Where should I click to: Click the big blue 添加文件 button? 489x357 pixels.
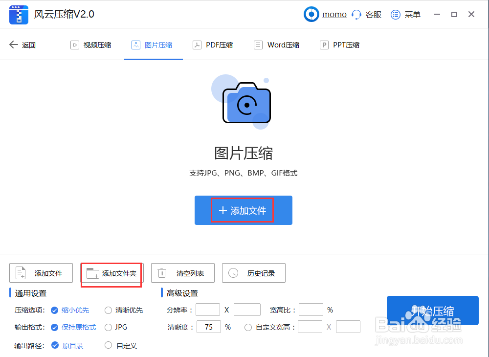coord(243,210)
